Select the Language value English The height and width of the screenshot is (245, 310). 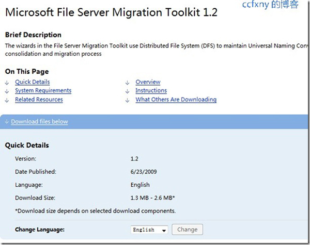140,185
